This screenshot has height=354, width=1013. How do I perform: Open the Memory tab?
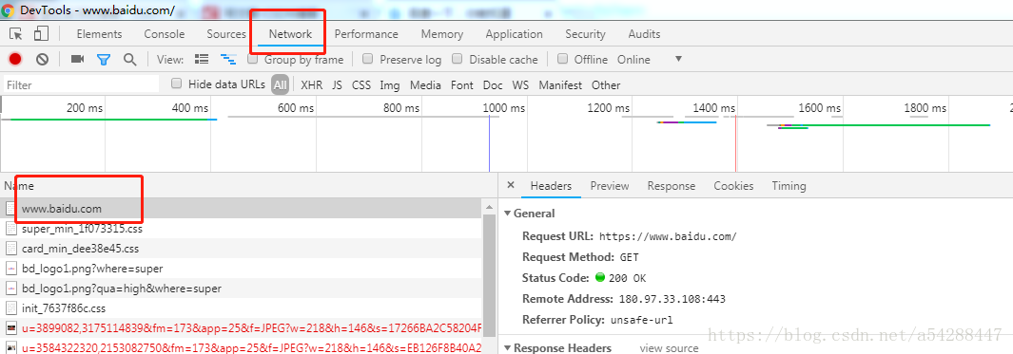(442, 34)
